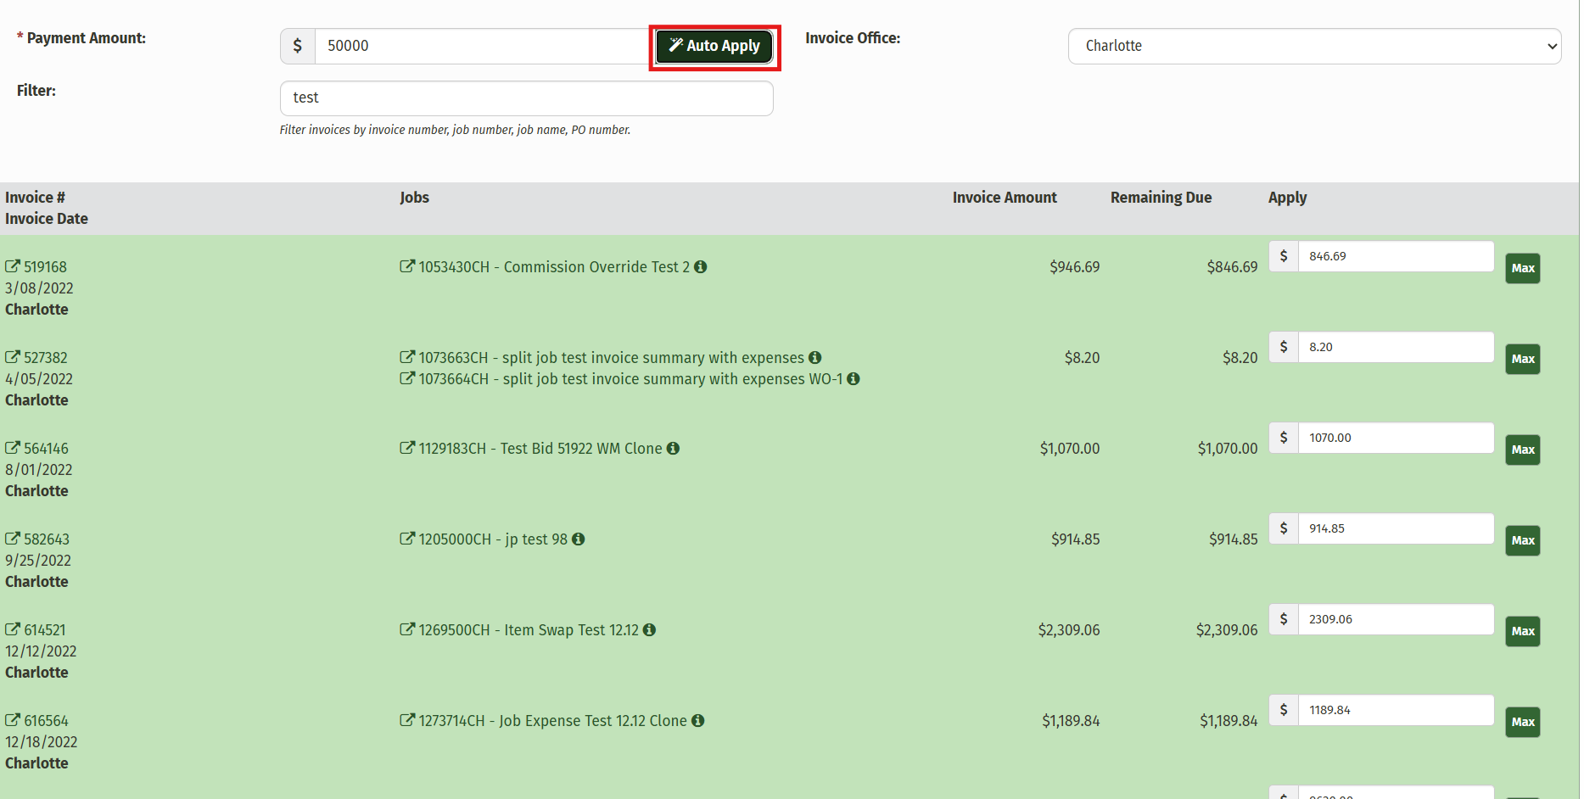Show info for Item Swap Test 12.12
The height and width of the screenshot is (799, 1584).
coord(650,630)
